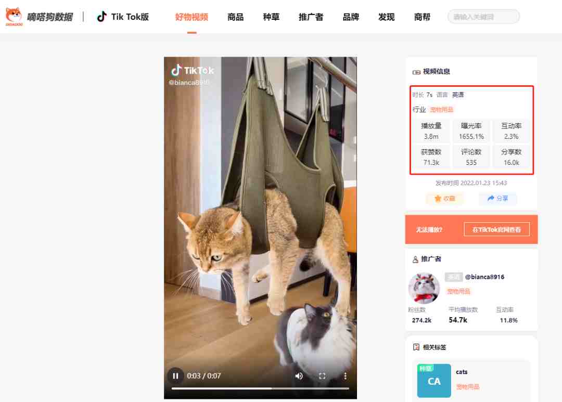
Task: Click the @bianca8916 username link
Action: [x=484, y=277]
